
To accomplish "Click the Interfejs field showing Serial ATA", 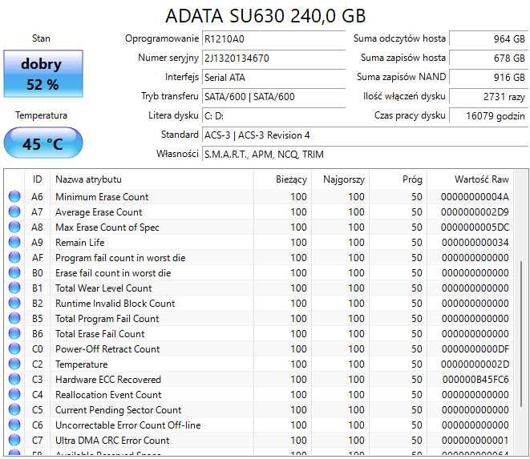I will pos(273,78).
